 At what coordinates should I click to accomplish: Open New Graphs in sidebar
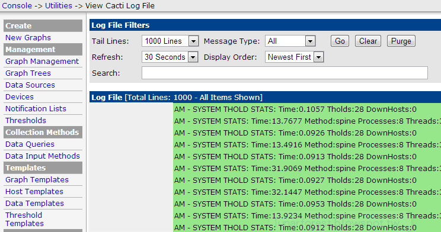[28, 38]
